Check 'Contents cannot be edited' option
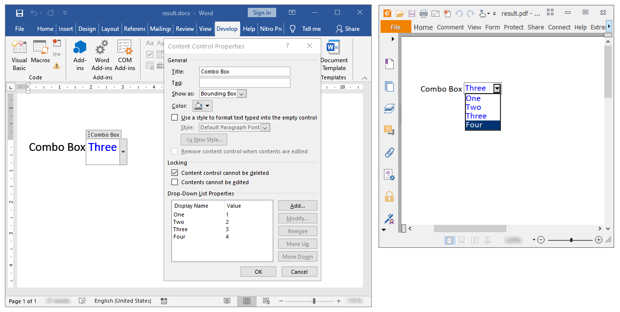The width and height of the screenshot is (620, 312). (175, 182)
